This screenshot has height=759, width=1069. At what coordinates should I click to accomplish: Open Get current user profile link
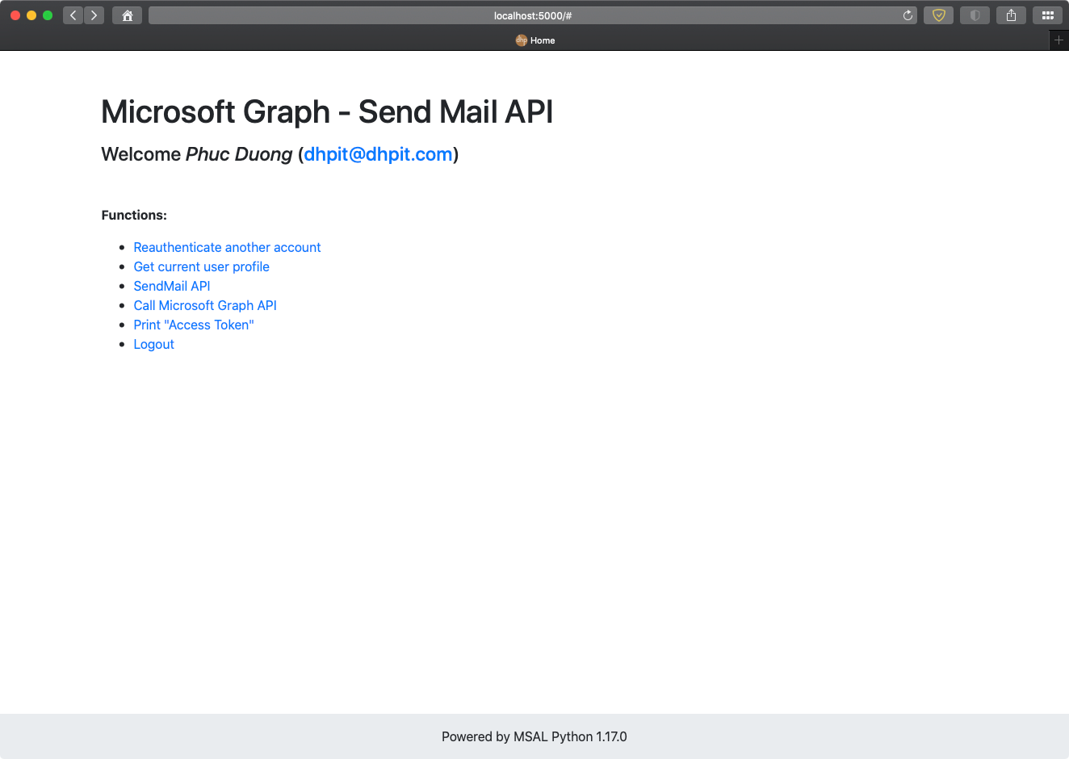click(201, 266)
